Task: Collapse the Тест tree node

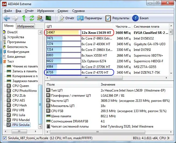Action: click(11, 61)
